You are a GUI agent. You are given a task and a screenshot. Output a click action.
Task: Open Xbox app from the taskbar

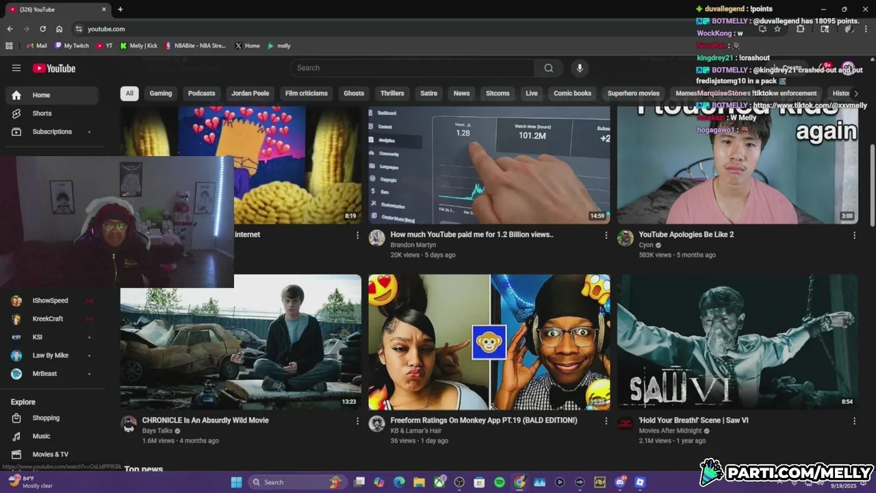point(439,482)
